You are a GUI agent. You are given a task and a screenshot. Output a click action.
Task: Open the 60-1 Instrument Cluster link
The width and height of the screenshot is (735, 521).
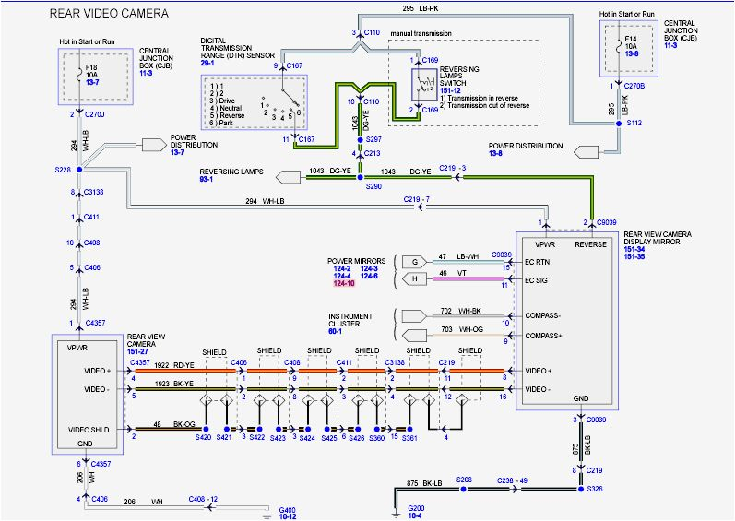tap(335, 331)
